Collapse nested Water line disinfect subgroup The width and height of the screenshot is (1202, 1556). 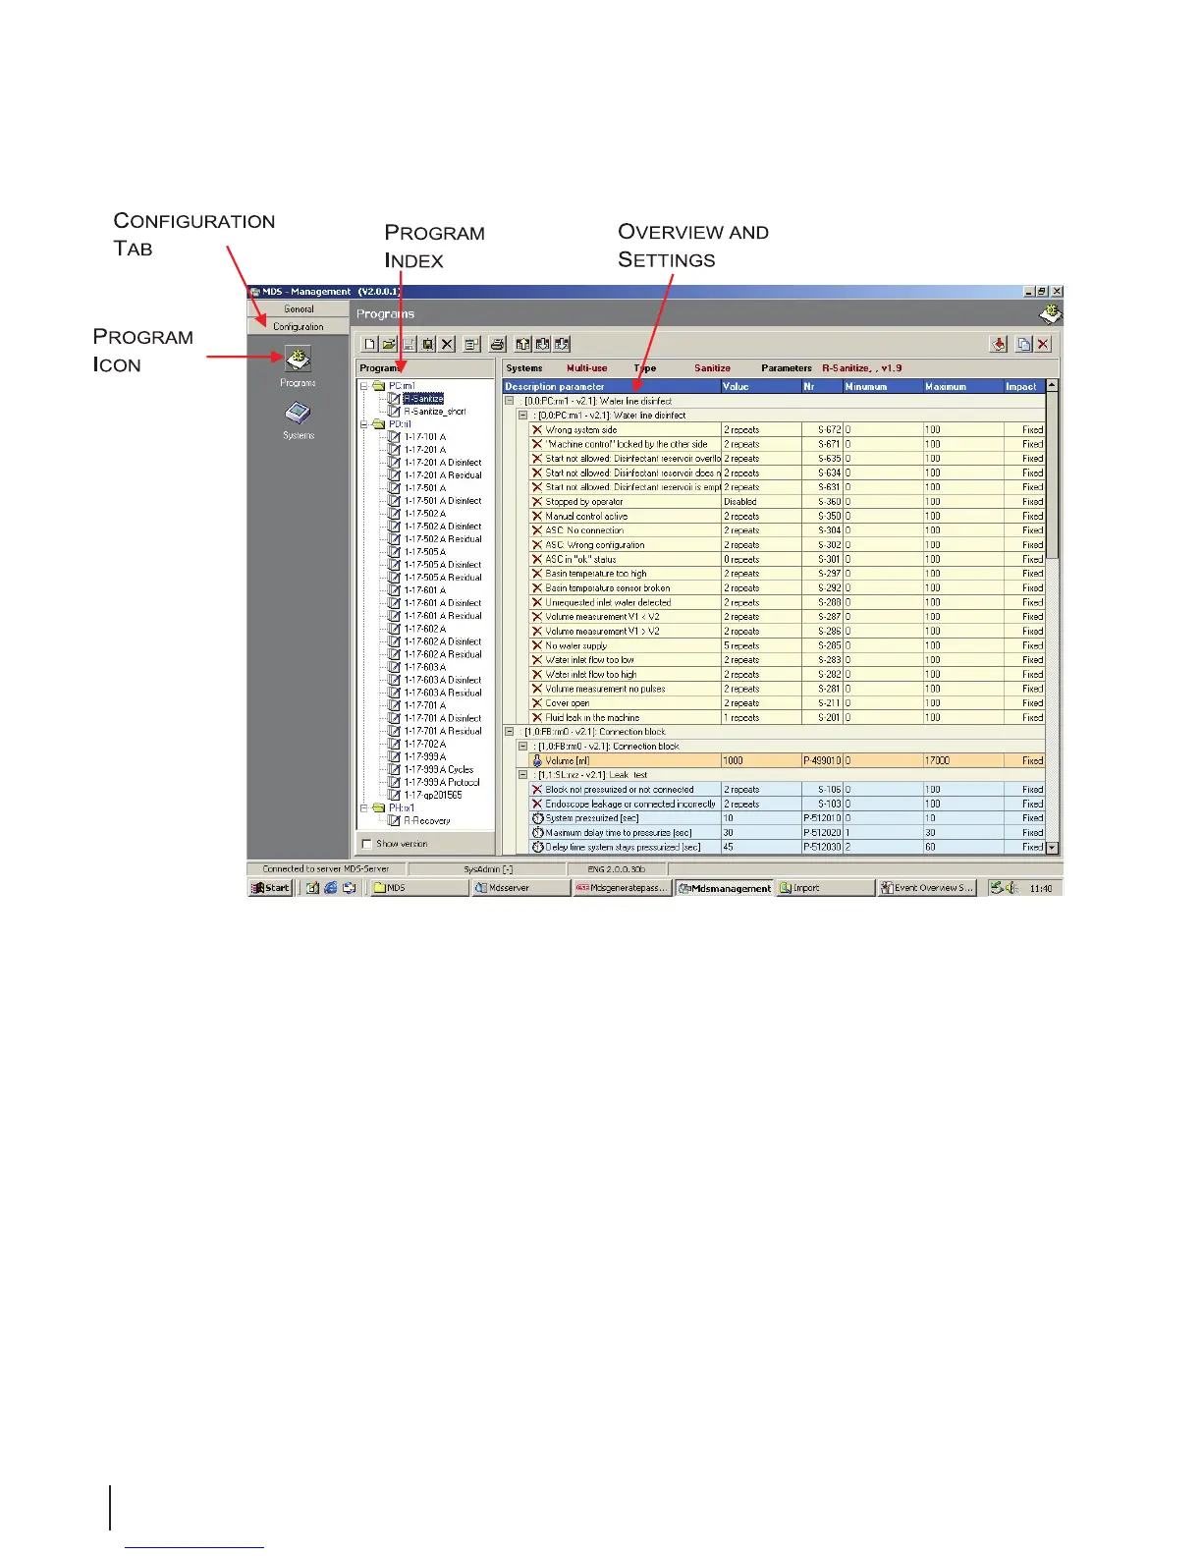click(x=522, y=416)
